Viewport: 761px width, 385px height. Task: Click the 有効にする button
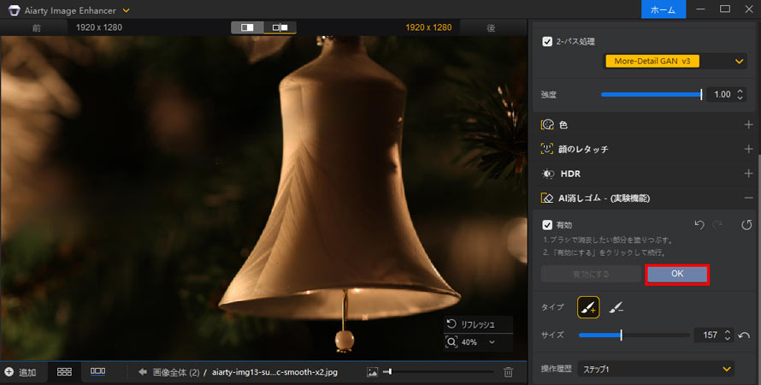point(591,275)
